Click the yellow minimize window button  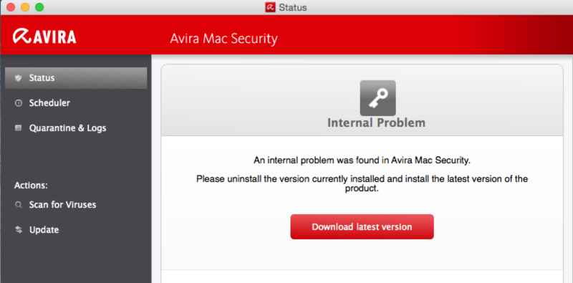click(x=25, y=7)
